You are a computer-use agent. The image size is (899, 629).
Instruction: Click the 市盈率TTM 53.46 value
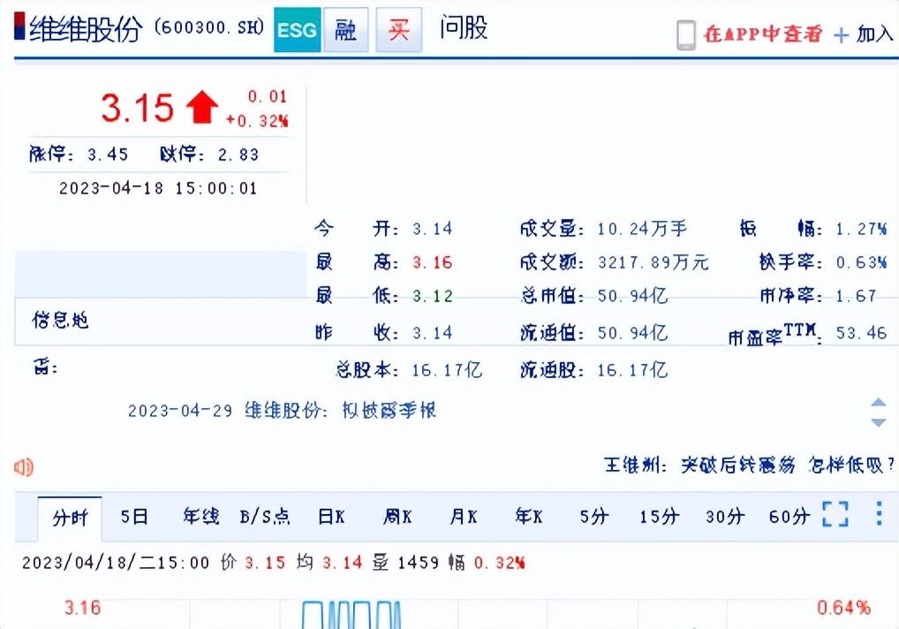[x=862, y=332]
